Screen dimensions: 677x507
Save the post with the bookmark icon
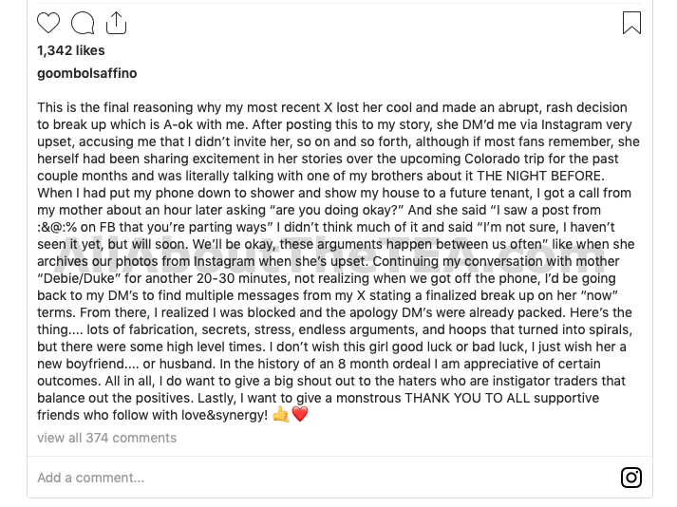pyautogui.click(x=631, y=23)
